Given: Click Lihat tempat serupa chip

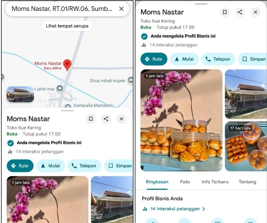Looking at the screenshot, I should pos(67,26).
